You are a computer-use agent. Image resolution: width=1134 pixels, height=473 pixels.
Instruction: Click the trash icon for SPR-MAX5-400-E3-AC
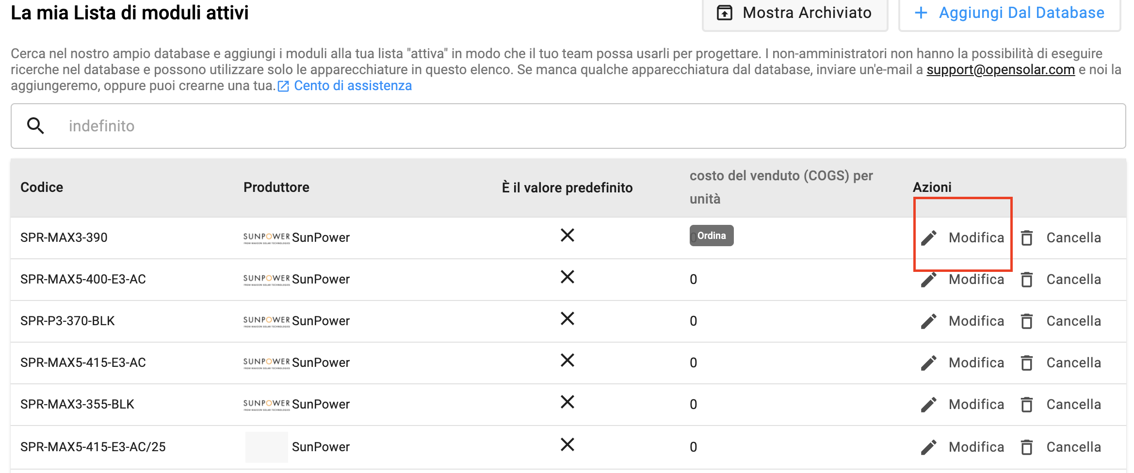click(x=1027, y=280)
